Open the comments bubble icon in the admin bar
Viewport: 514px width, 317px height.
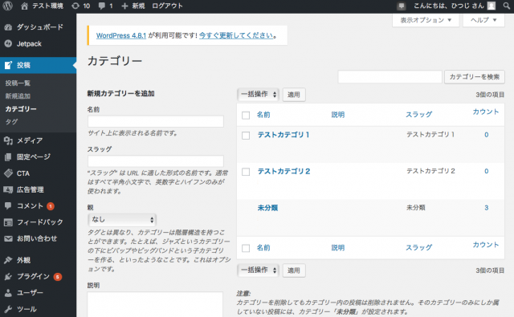[x=102, y=6]
